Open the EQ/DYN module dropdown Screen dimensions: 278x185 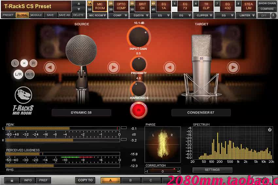click(140, 15)
